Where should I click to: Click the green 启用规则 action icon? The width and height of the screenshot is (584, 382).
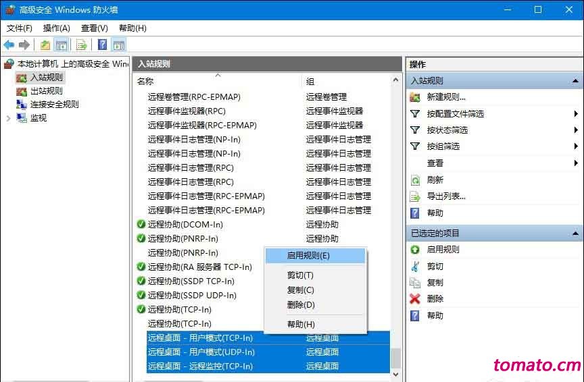pos(415,250)
